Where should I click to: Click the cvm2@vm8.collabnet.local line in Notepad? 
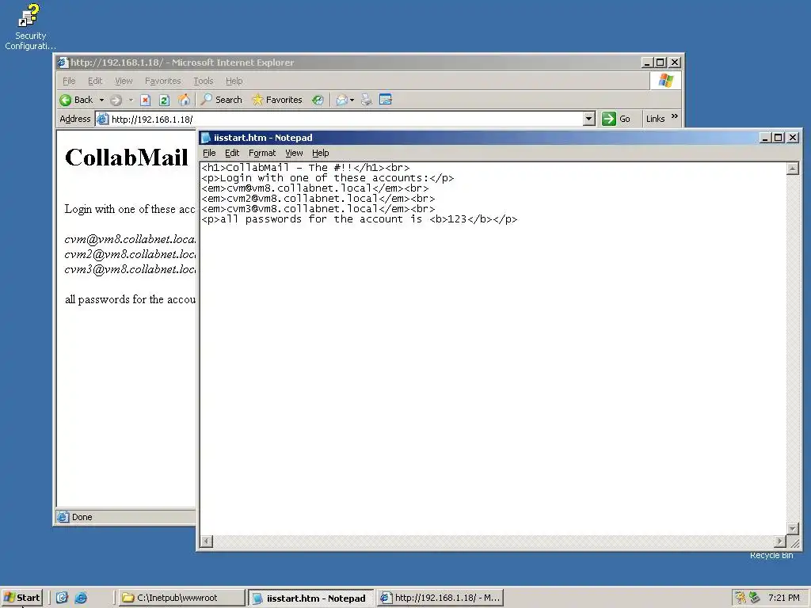click(x=318, y=199)
